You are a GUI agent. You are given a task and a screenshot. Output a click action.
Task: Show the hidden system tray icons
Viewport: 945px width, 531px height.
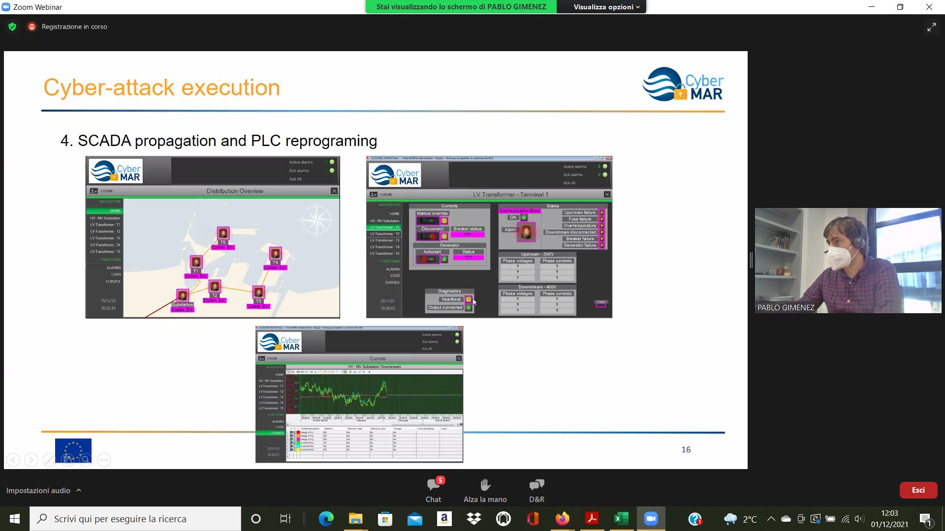pyautogui.click(x=771, y=519)
